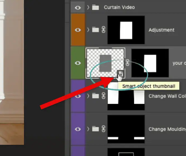The width and height of the screenshot is (186, 156).
Task: Unlink the mask from Adjustment group
Action: click(104, 30)
